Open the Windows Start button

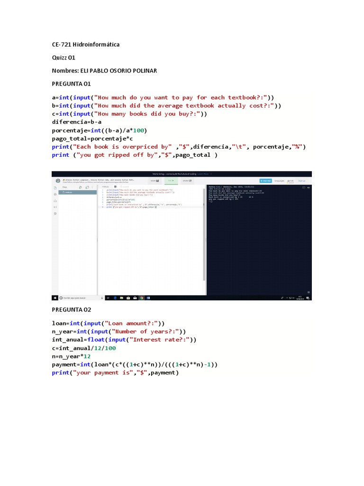[55, 298]
